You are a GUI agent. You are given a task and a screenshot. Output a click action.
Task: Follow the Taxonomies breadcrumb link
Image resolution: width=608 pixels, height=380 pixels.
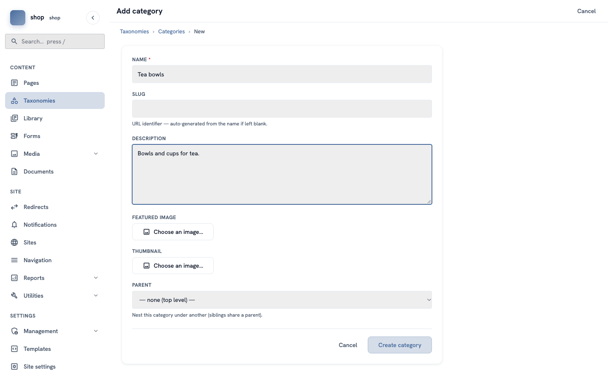pyautogui.click(x=134, y=32)
